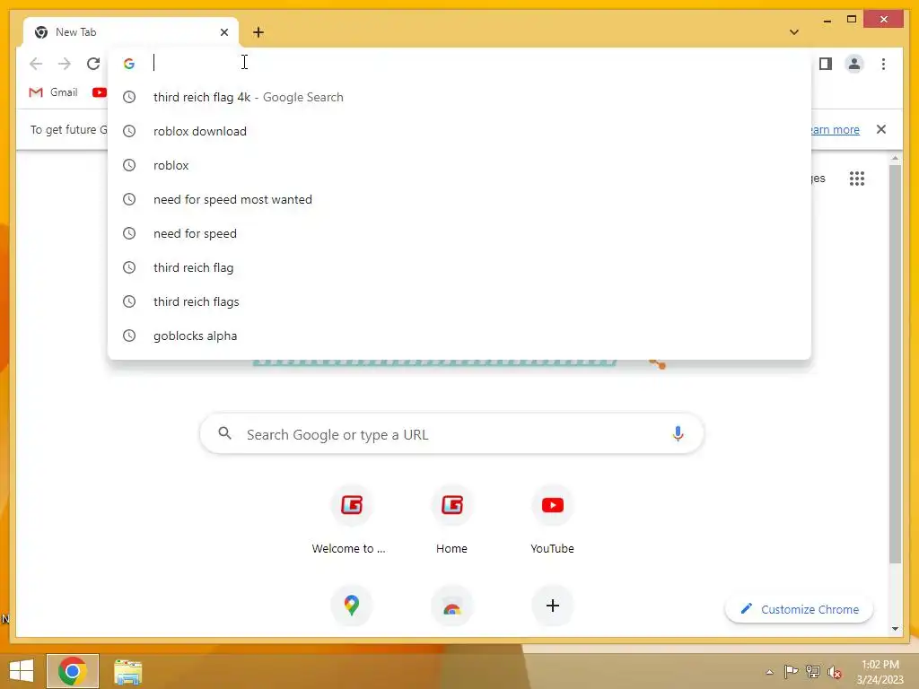Open a new tab with the plus button
The height and width of the screenshot is (689, 919).
258,32
